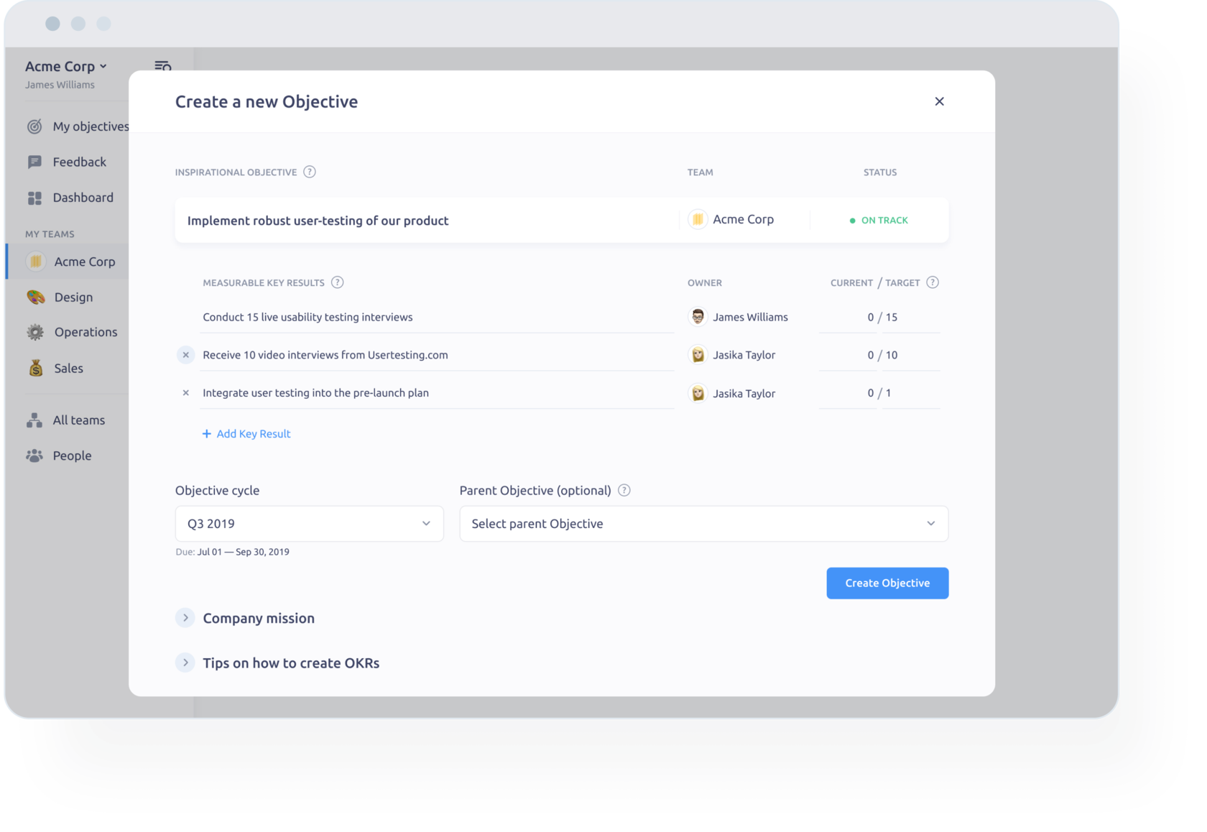The height and width of the screenshot is (832, 1207).
Task: Click the Operations gear icon
Action: point(35,332)
